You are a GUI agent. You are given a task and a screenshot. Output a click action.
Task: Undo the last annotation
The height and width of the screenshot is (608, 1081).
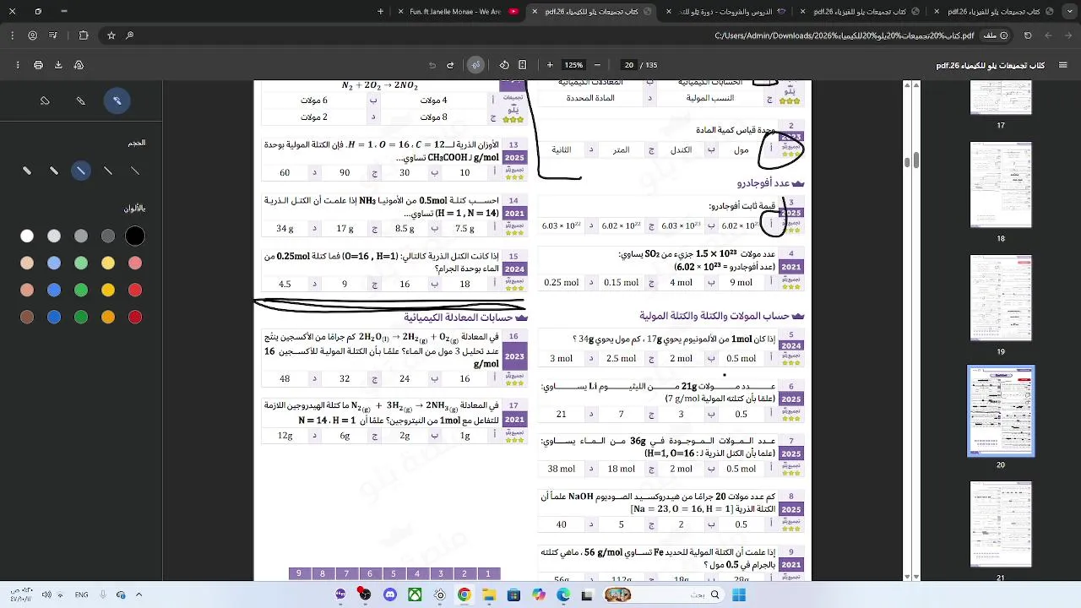(450, 65)
